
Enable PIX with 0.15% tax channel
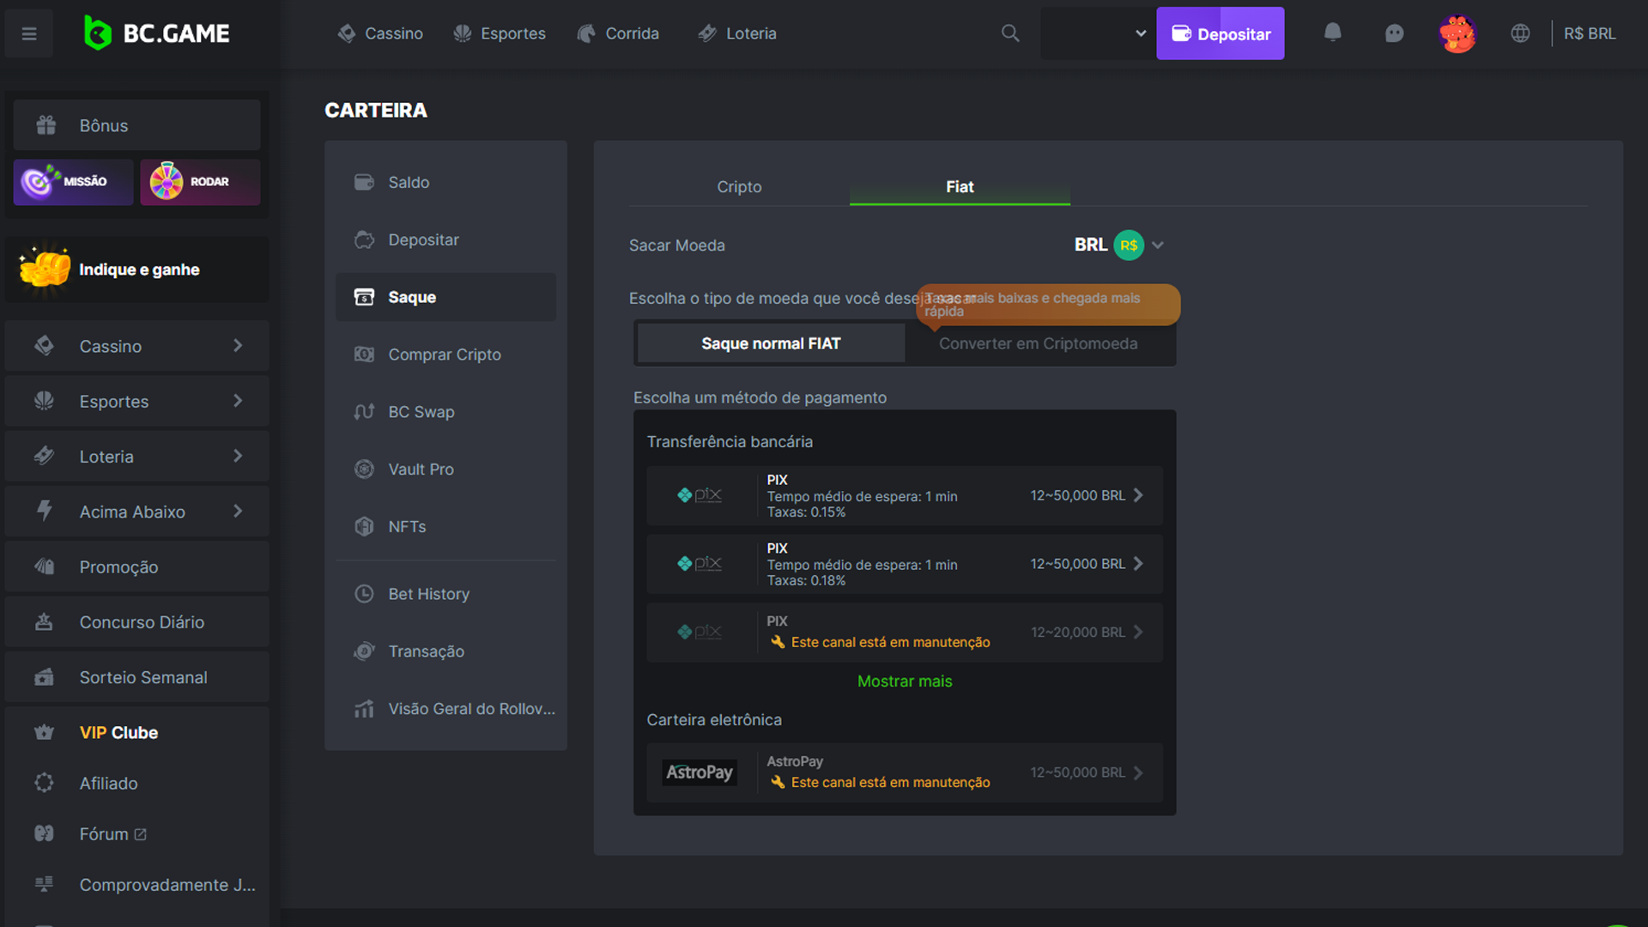[x=905, y=494]
